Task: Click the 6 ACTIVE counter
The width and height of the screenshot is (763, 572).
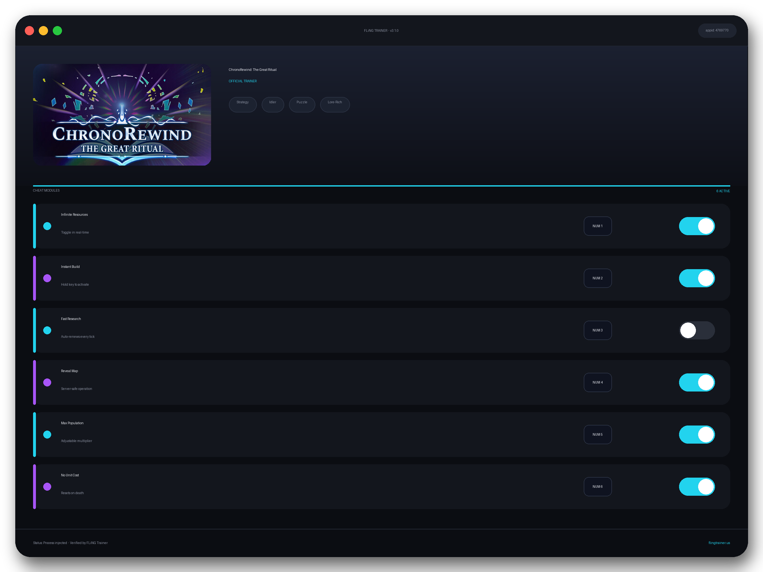Action: tap(723, 191)
